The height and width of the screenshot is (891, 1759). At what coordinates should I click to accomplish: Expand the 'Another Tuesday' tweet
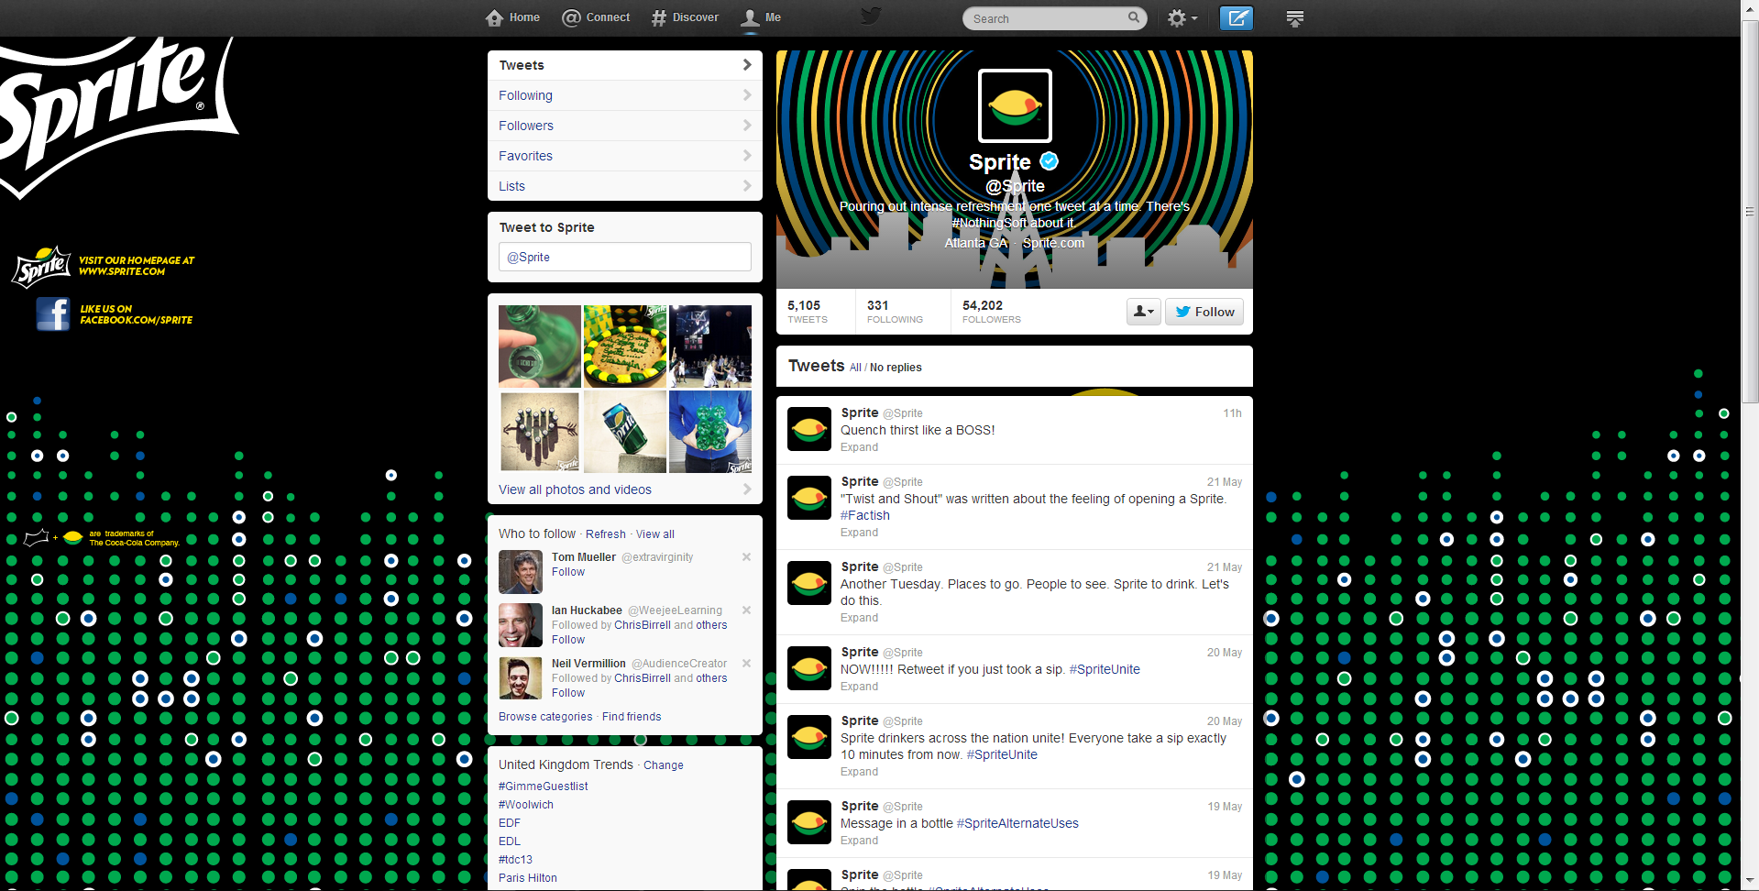pos(859,618)
